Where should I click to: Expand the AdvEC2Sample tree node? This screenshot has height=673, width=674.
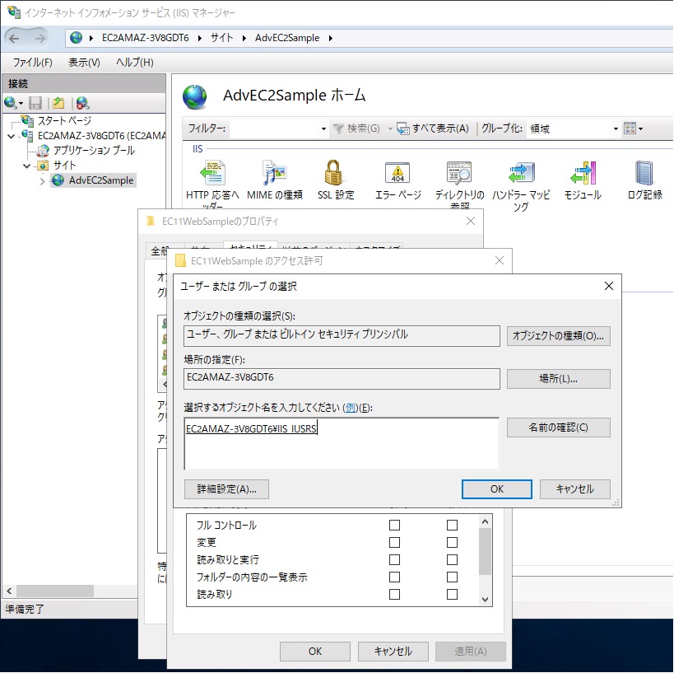(x=42, y=181)
